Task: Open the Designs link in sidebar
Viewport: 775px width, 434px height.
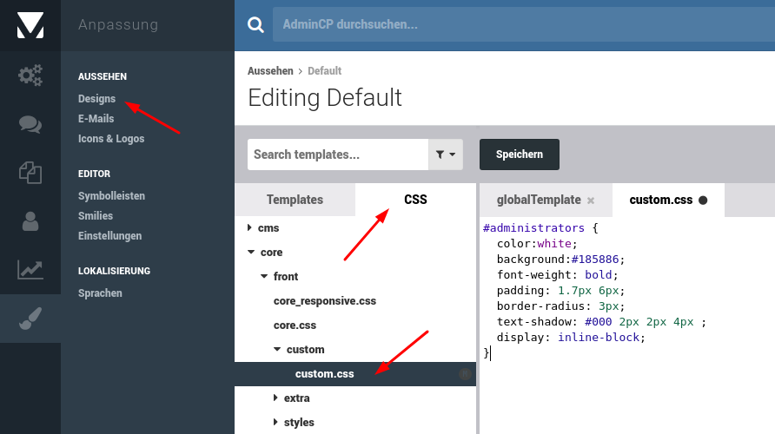Action: click(x=96, y=99)
